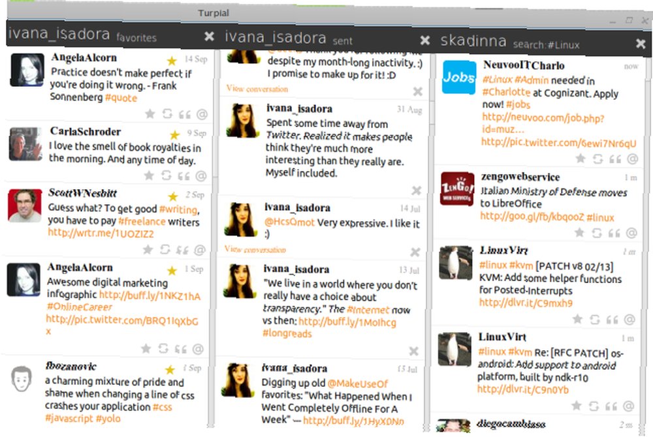Retweet CarlaSchroder's book royalties tweet
Screen dimensions: 653x437
coord(167,175)
